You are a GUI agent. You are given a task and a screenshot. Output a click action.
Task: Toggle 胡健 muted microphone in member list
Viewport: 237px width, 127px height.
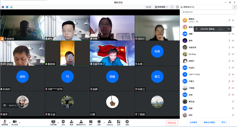tap(233, 108)
